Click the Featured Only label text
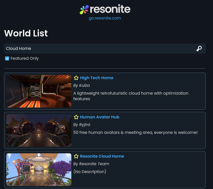The height and width of the screenshot is (189, 213). pyautogui.click(x=25, y=58)
